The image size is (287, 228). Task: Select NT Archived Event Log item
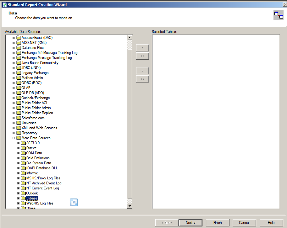(44, 183)
